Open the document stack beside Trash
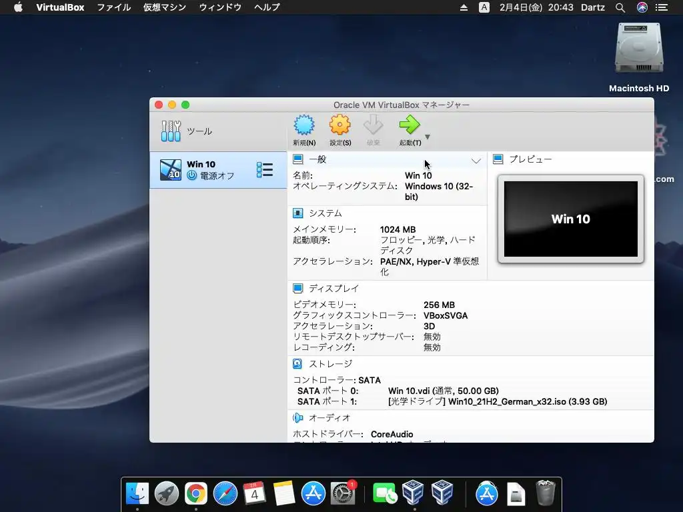The image size is (683, 512). [516, 493]
